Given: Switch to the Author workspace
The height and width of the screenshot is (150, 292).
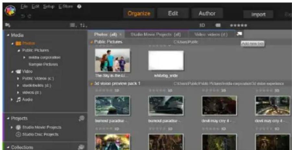Looking at the screenshot, I should [207, 13].
